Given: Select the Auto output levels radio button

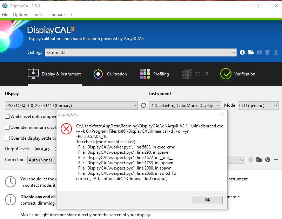Looking at the screenshot, I should click(x=38, y=149).
